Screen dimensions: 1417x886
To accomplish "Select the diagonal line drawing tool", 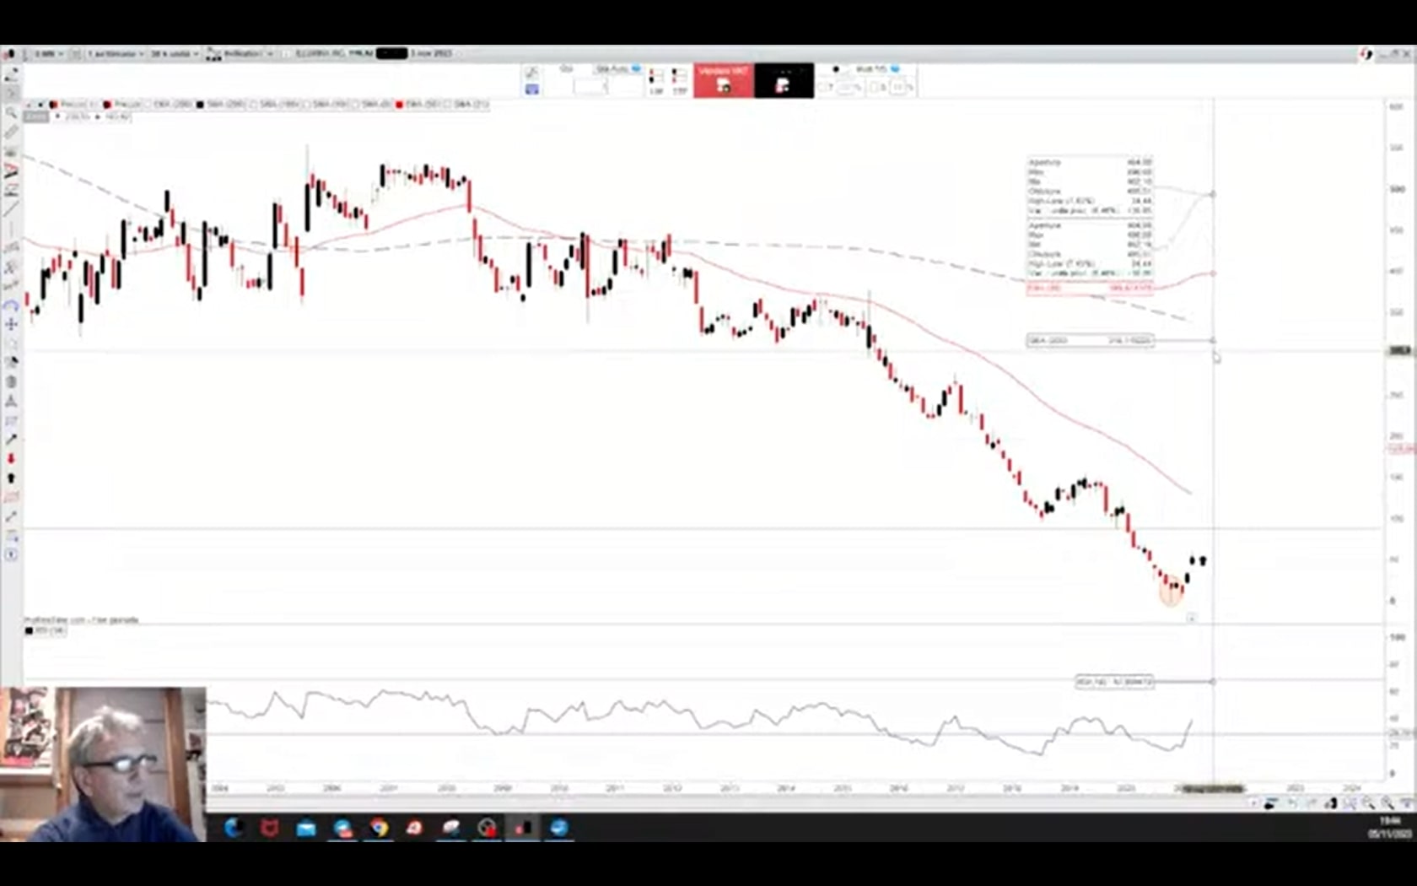I will [11, 208].
